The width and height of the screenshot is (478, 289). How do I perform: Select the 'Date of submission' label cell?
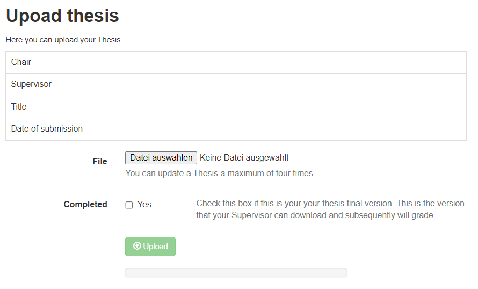click(x=114, y=129)
